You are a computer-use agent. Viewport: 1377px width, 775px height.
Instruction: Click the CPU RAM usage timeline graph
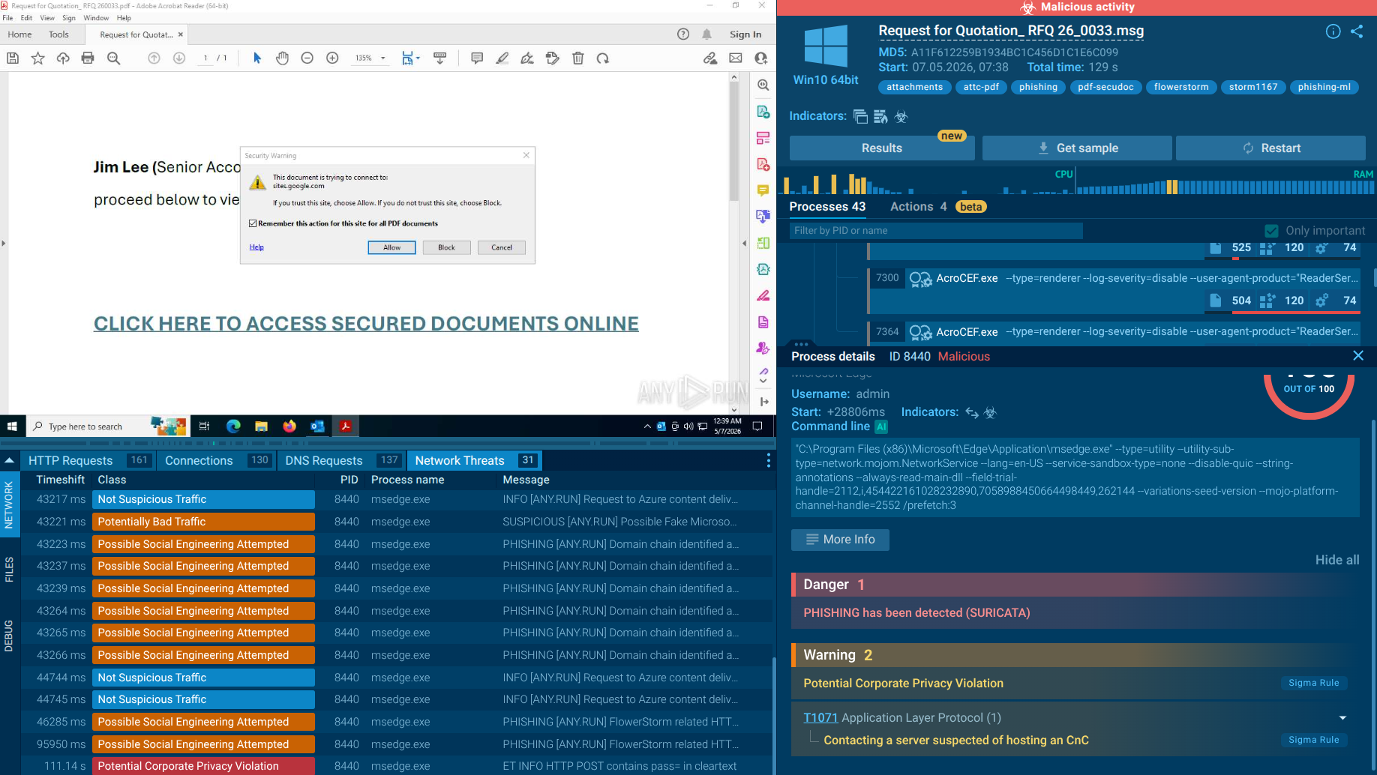1078,181
